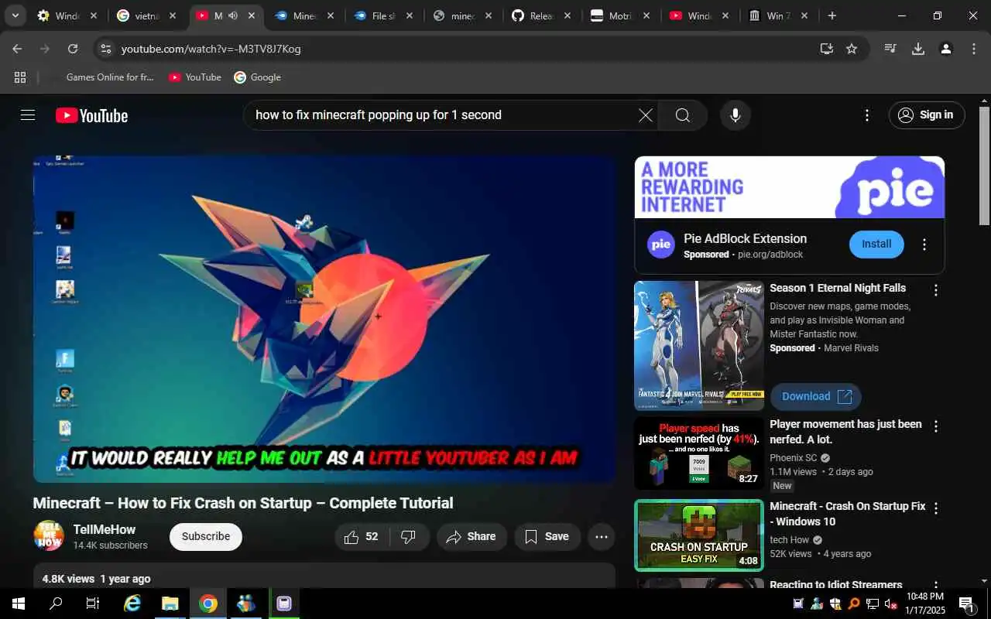The image size is (991, 619).
Task: Open Google bookmark in bookmarks bar
Action: click(258, 77)
